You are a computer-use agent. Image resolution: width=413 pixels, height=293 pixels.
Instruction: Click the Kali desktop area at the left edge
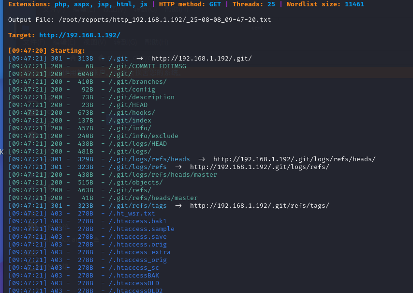point(1,152)
